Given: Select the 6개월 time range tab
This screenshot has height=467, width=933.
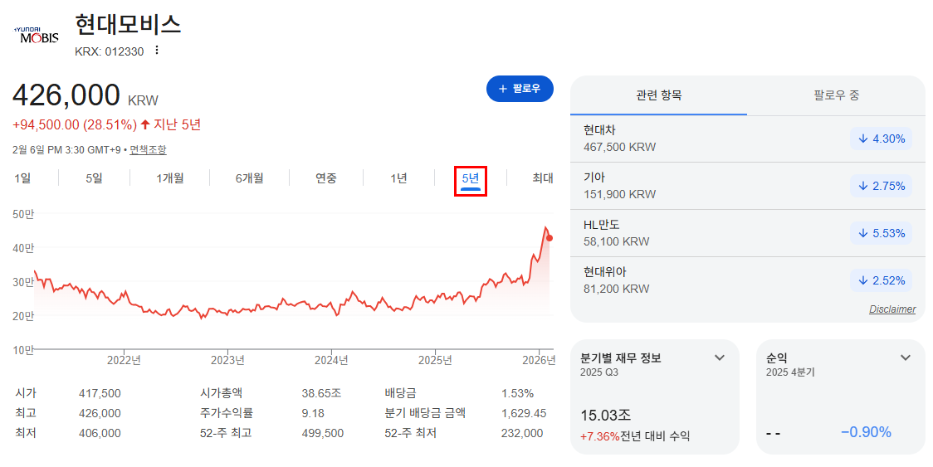Looking at the screenshot, I should click(249, 178).
